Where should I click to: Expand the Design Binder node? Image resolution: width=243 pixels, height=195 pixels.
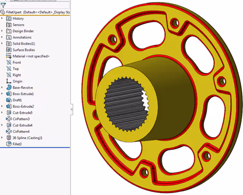pos(2,31)
